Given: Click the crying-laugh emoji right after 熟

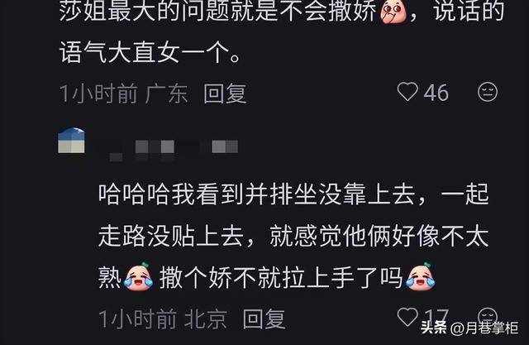Looking at the screenshot, I should coord(139,276).
